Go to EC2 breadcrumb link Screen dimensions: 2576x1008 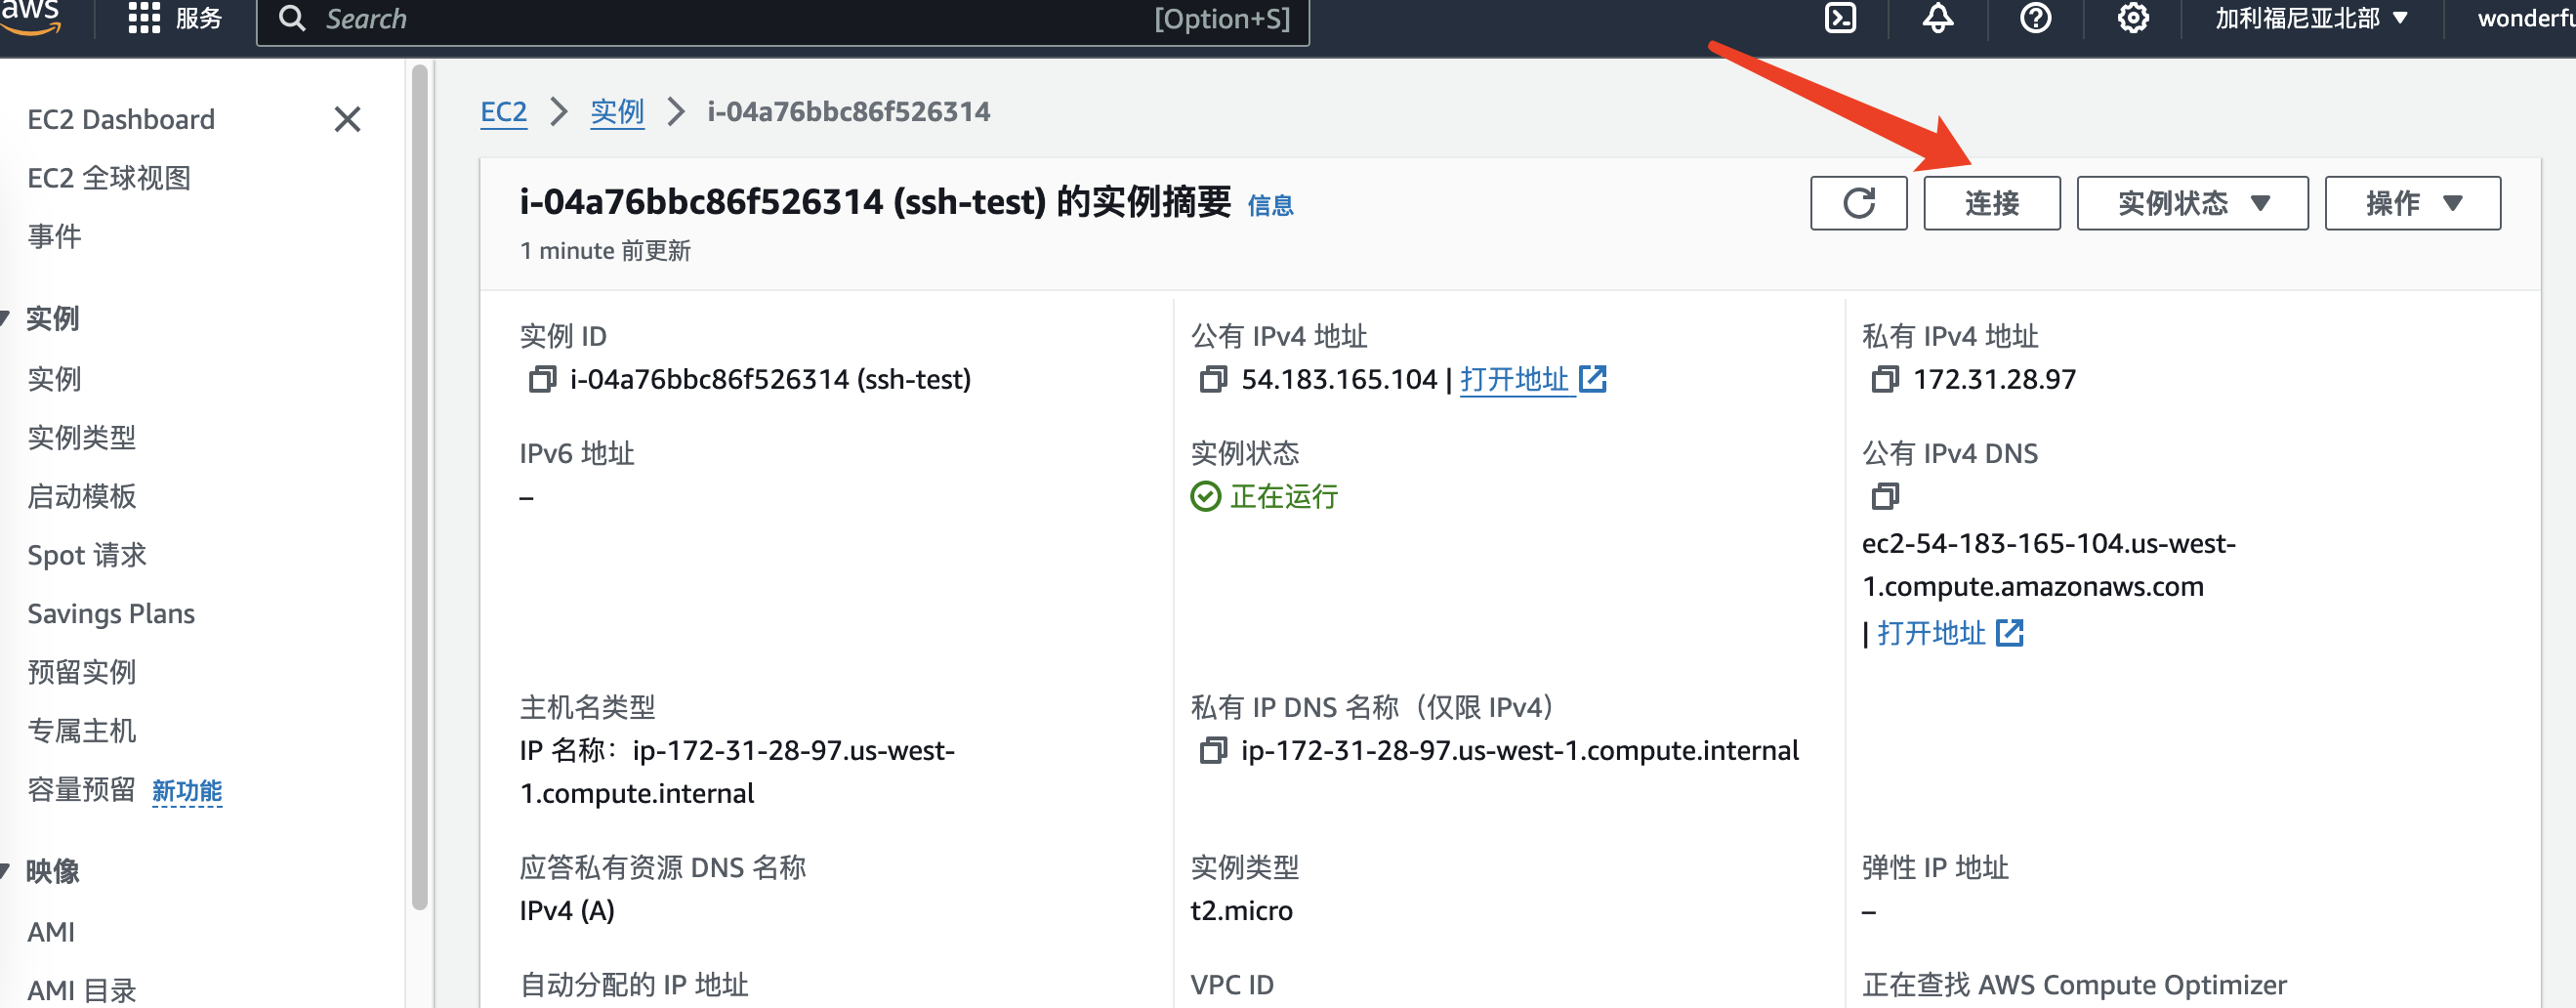pyautogui.click(x=504, y=111)
